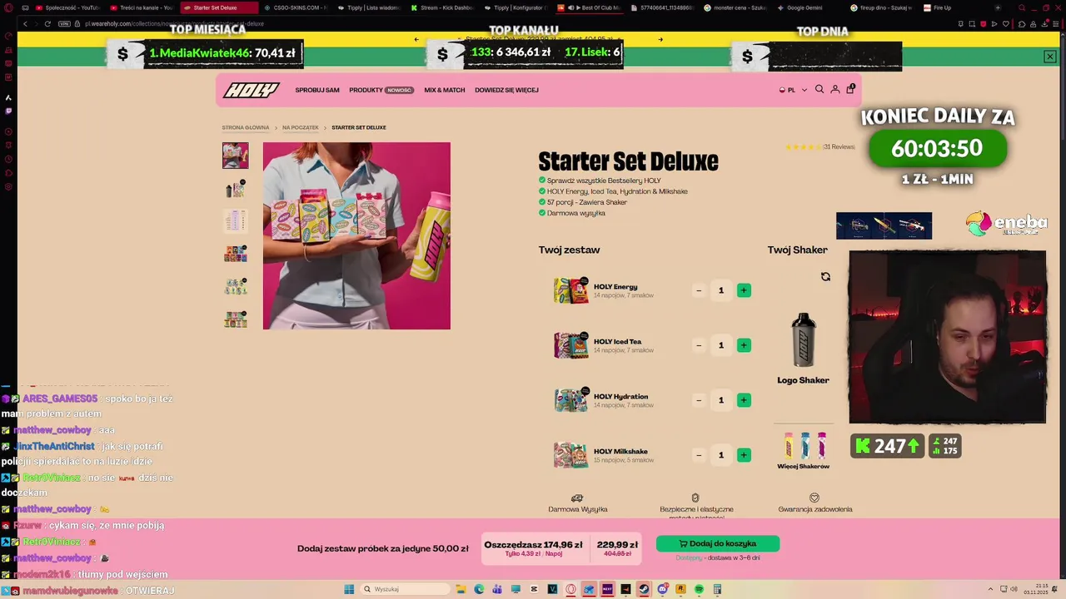Screen dimensions: 1066x599
Task: Open Calculator from taskbar
Action: tap(717, 589)
